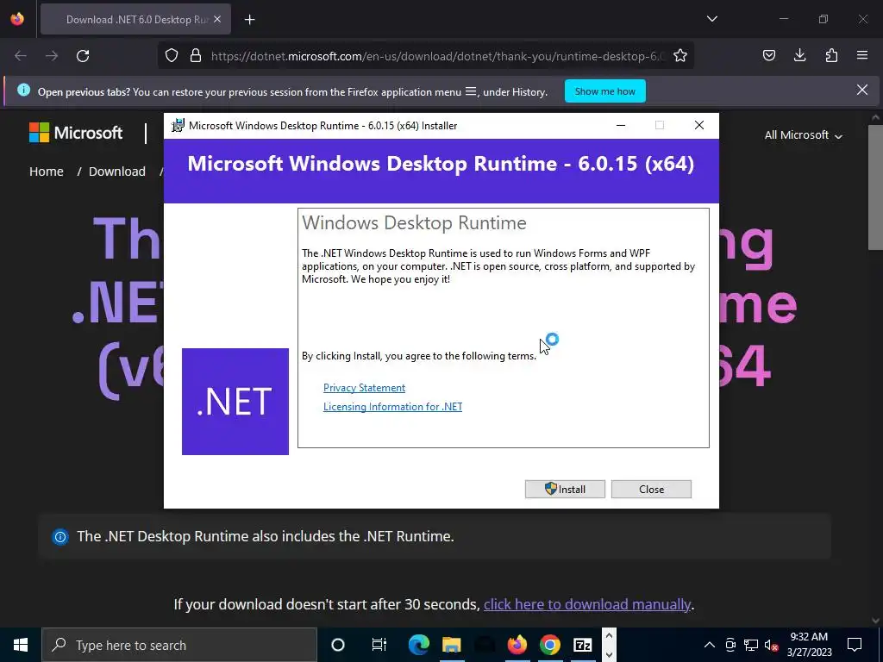This screenshot has height=662, width=883.
Task: Go to Download breadcrumb link
Action: [x=117, y=172]
